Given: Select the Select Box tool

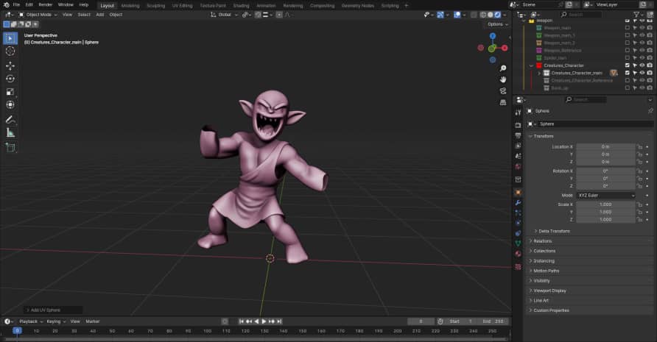Looking at the screenshot, I should click(x=10, y=38).
